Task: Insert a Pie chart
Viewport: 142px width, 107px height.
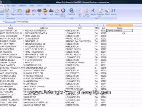Action: 39,12
